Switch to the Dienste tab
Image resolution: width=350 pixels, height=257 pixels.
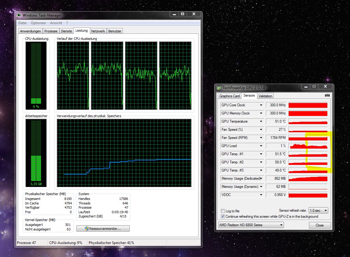[66, 31]
